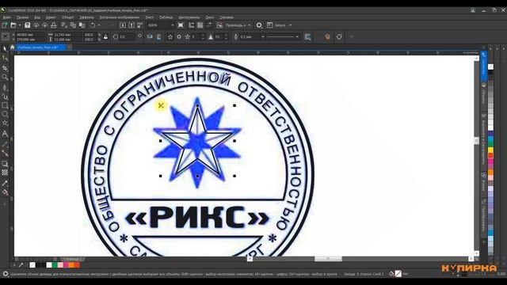Select the Color Eyedropper tool
Screen dimensions: 507x285
(x=5, y=183)
